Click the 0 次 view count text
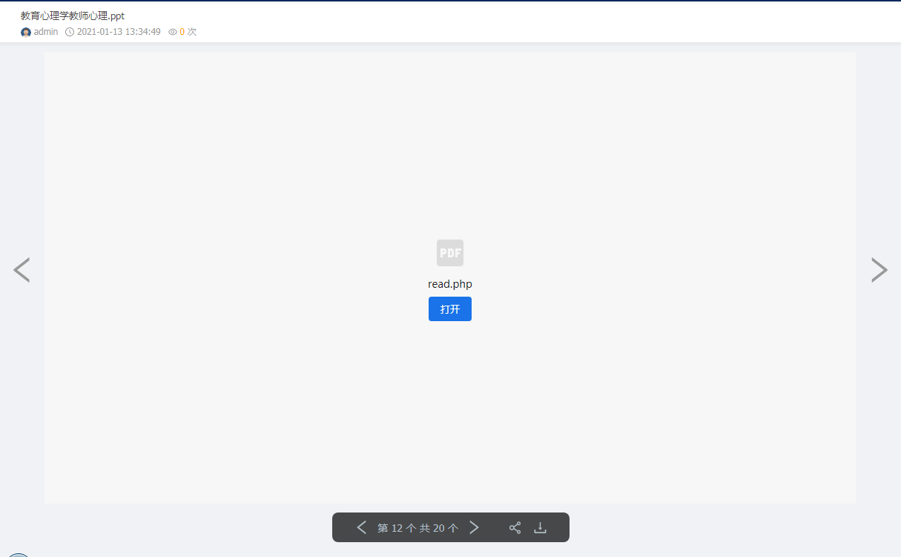 tap(188, 32)
